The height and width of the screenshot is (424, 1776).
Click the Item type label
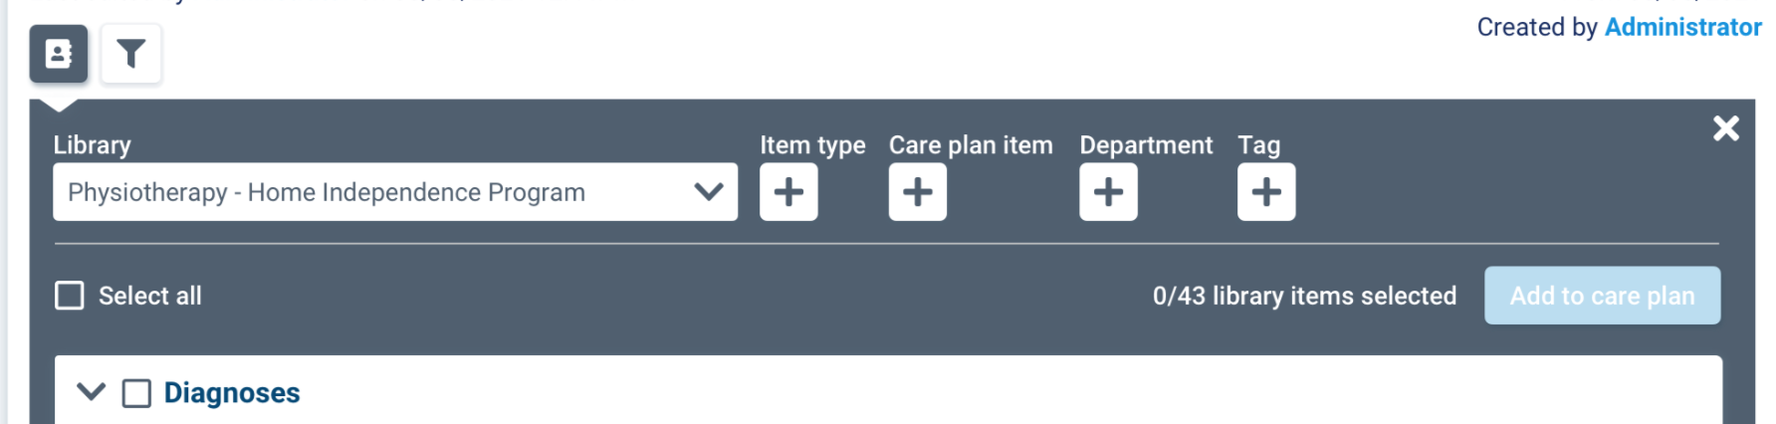pos(812,145)
